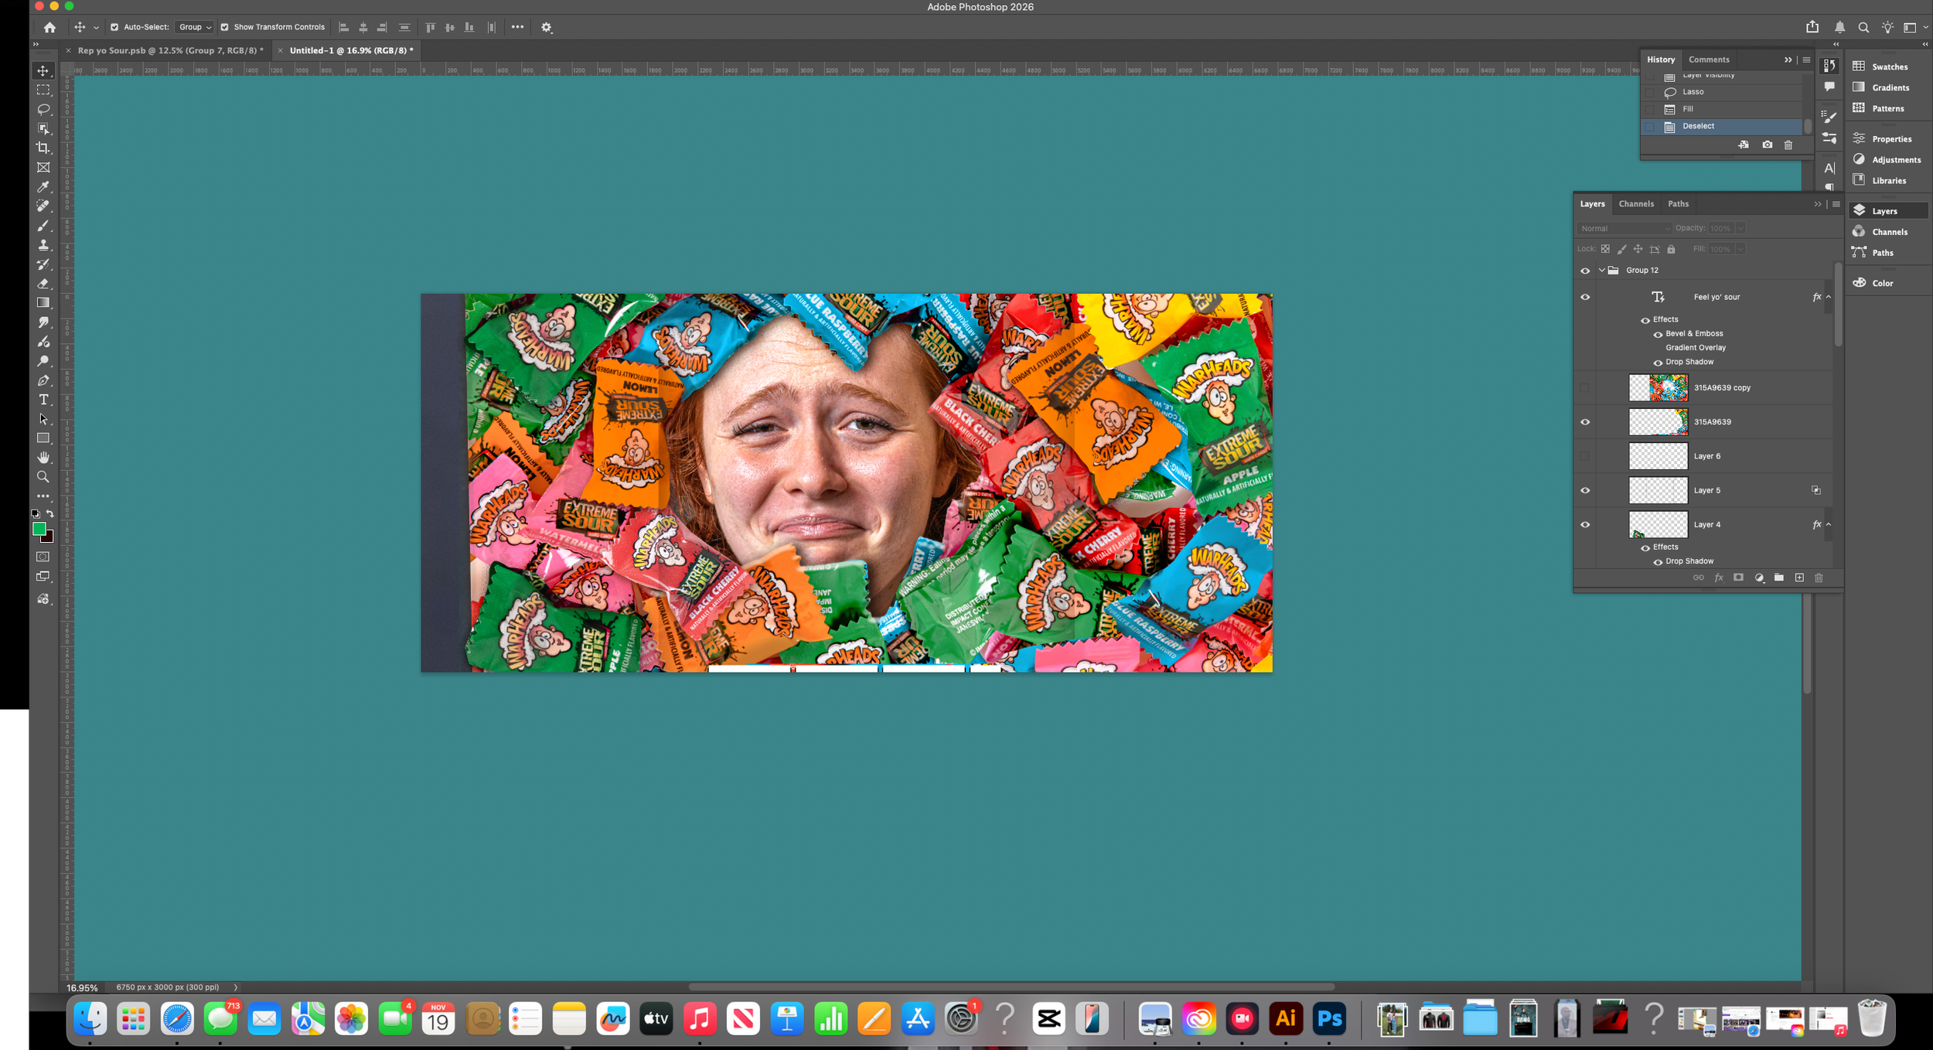Select the Frame tool

click(43, 168)
